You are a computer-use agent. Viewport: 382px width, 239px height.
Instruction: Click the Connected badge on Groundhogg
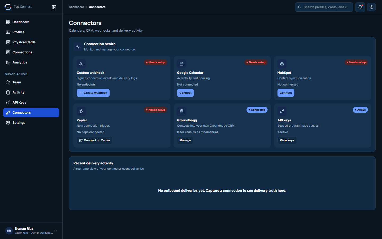point(257,110)
